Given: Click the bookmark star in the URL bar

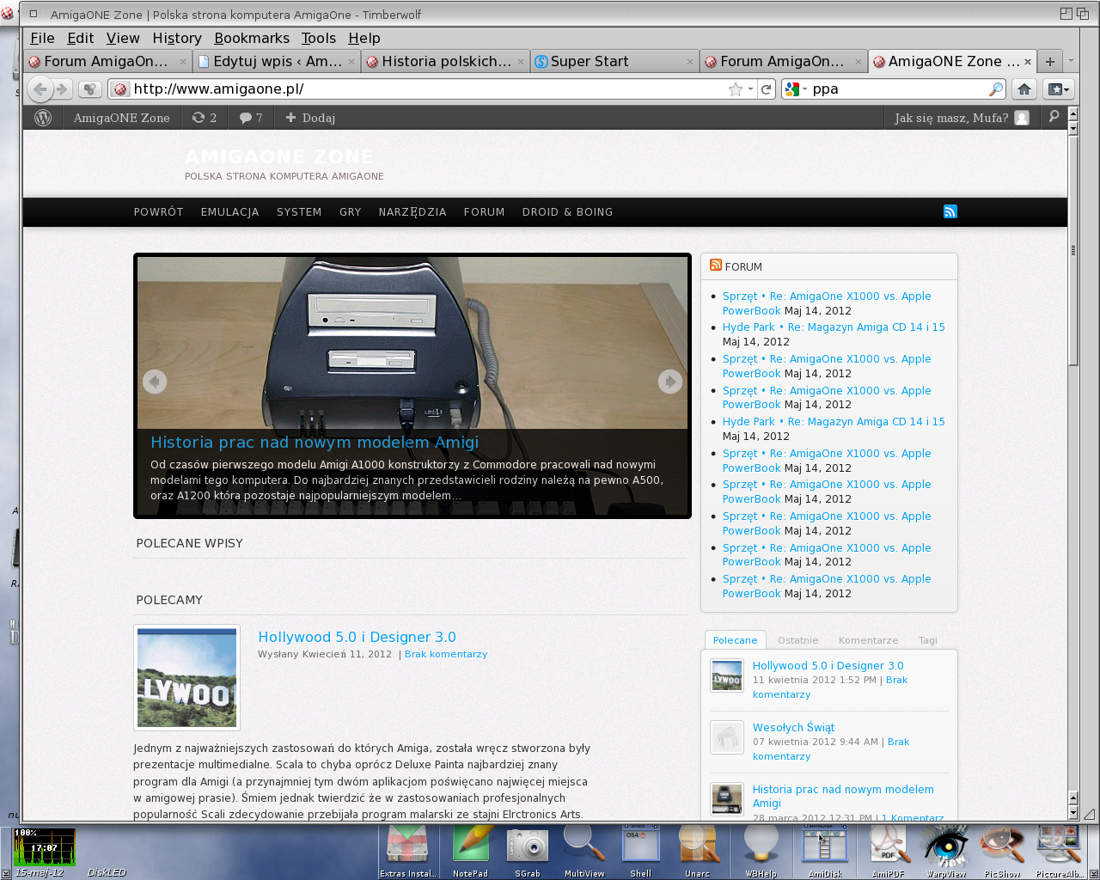Looking at the screenshot, I should [x=735, y=89].
